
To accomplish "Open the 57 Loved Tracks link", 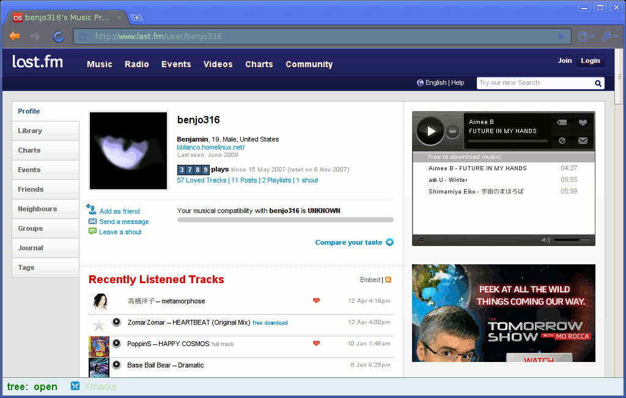I will 201,180.
